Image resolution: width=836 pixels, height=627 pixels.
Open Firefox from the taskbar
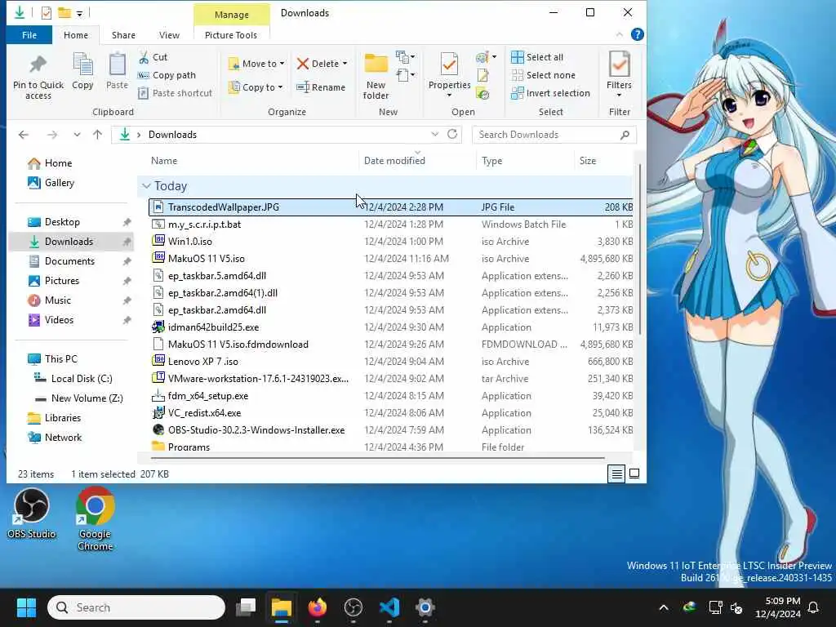pyautogui.click(x=318, y=607)
